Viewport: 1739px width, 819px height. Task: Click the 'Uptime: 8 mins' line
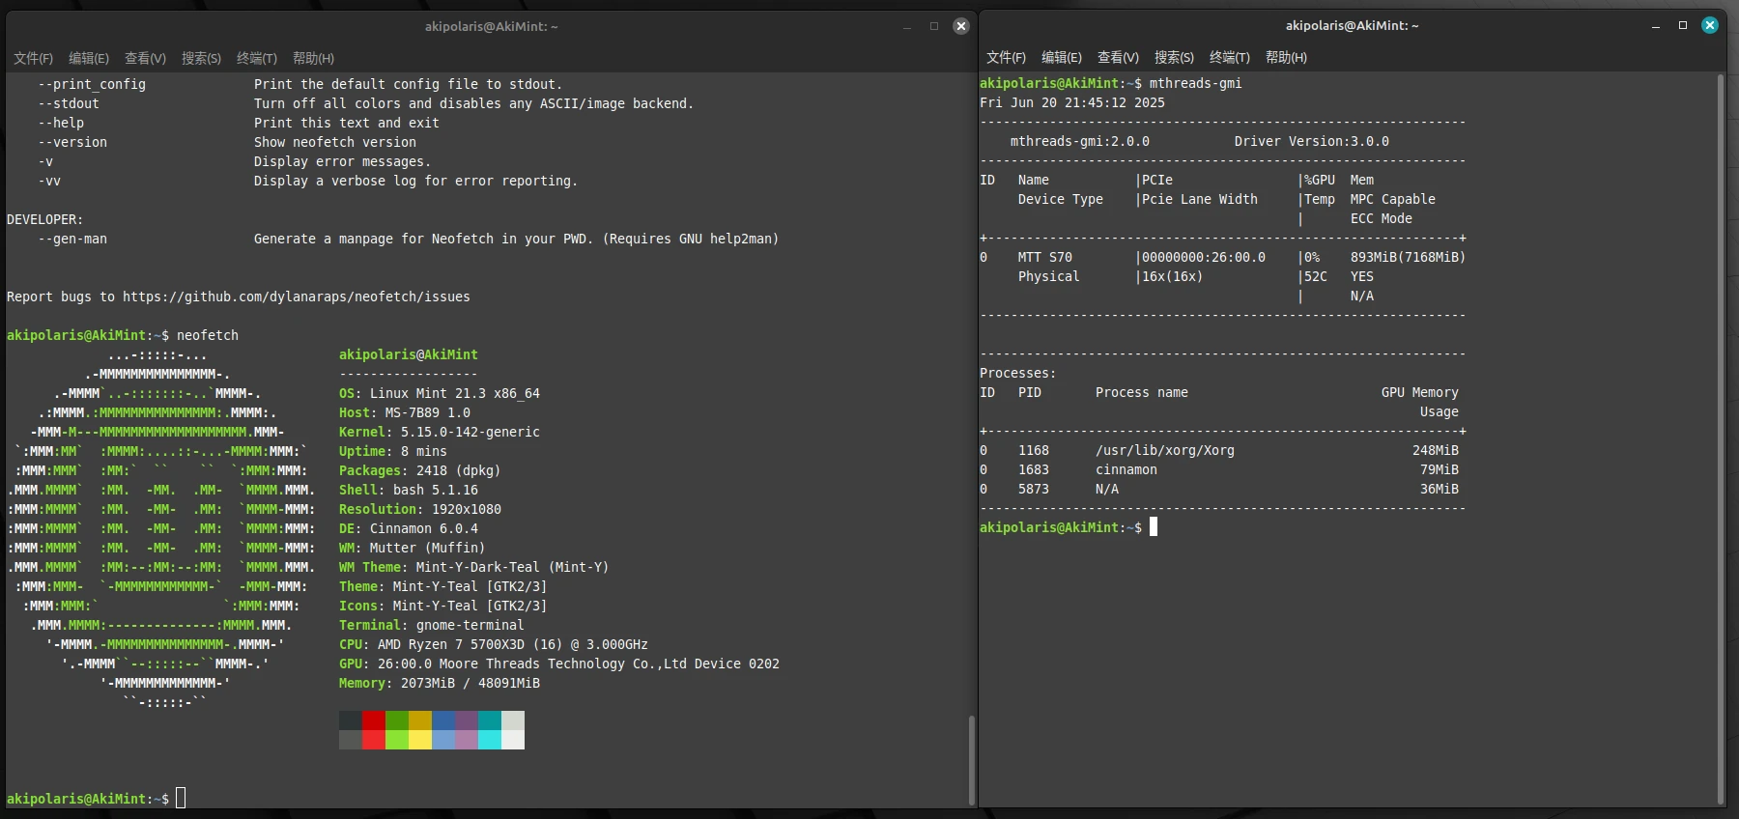(393, 451)
